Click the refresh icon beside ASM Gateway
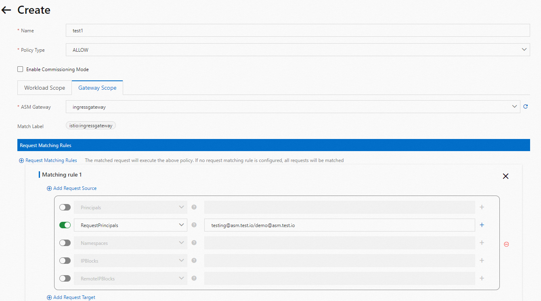Screen dimensions: 541x301 525,106
